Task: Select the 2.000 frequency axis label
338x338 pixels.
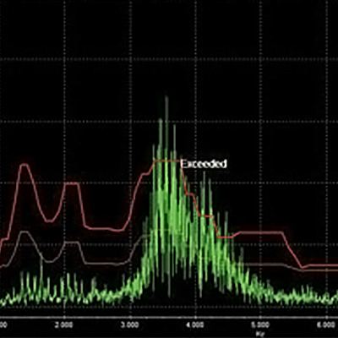Action: click(64, 324)
